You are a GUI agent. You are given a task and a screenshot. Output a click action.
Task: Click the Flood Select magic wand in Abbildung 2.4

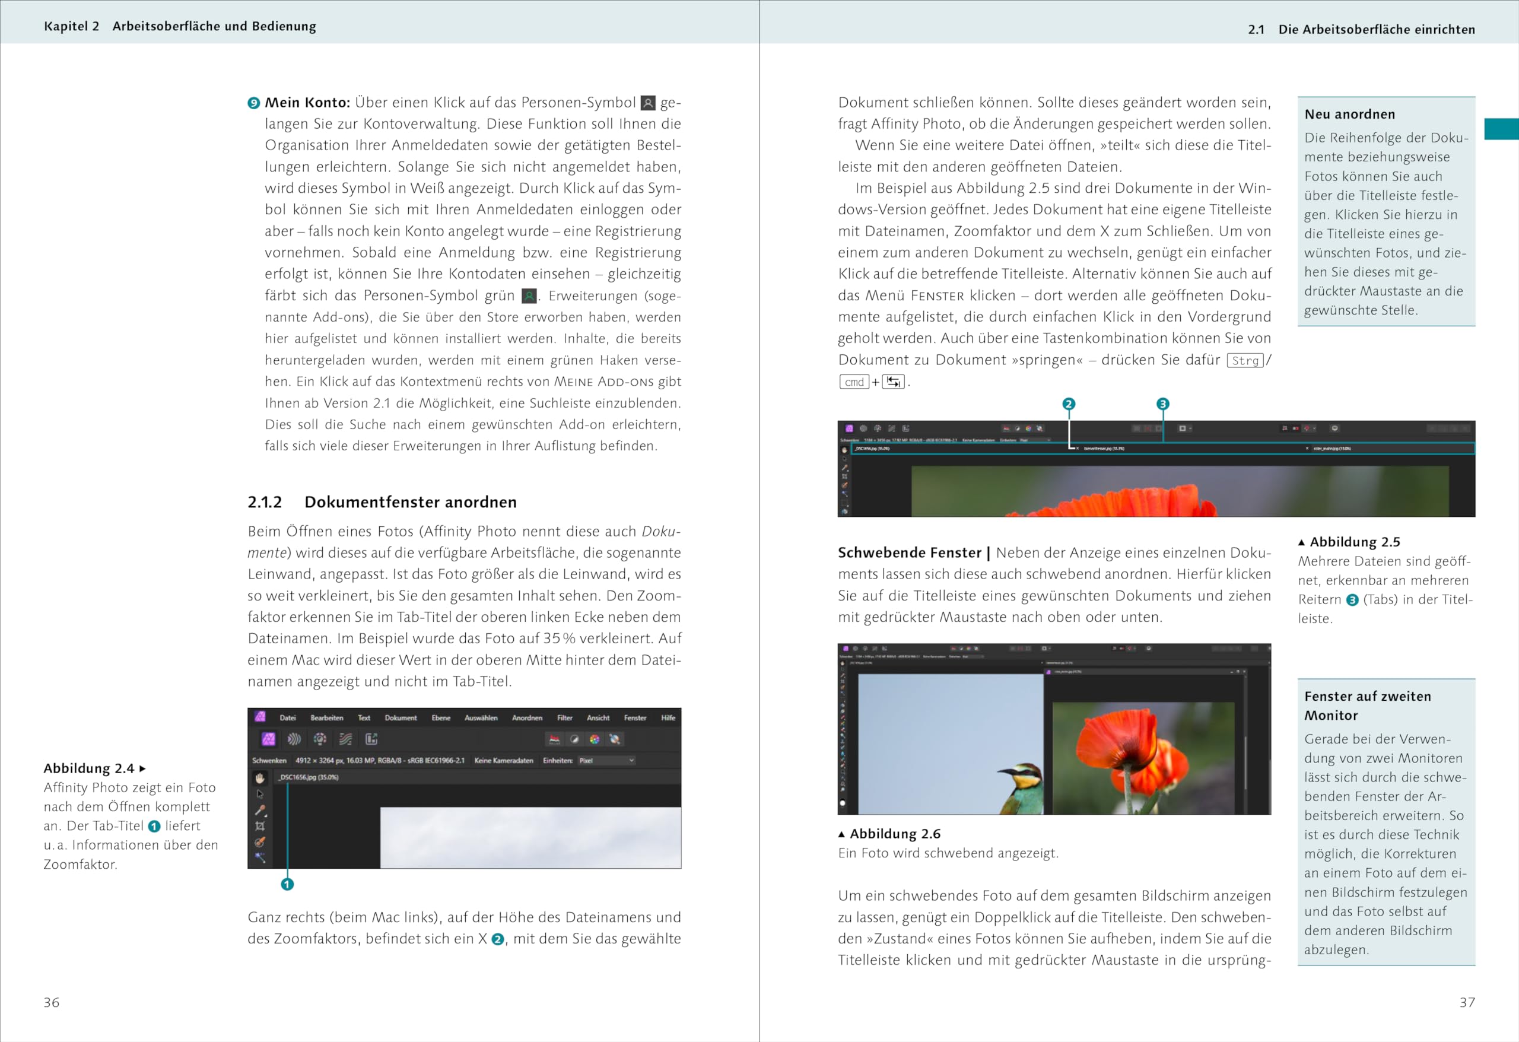point(260,857)
